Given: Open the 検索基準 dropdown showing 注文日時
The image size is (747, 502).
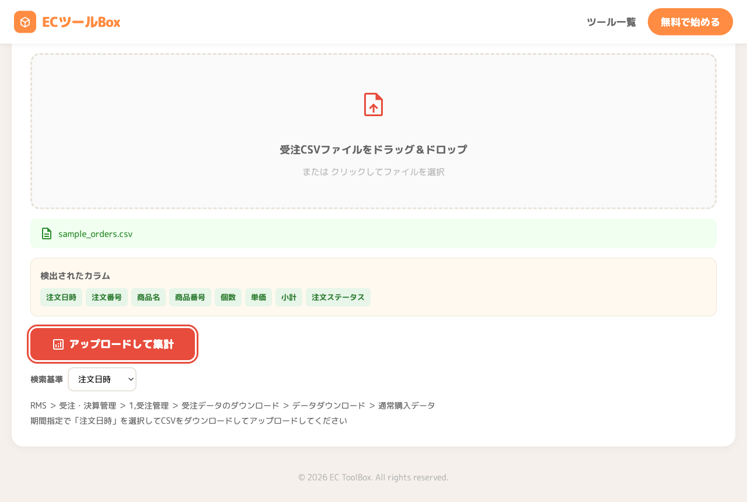Looking at the screenshot, I should point(102,379).
